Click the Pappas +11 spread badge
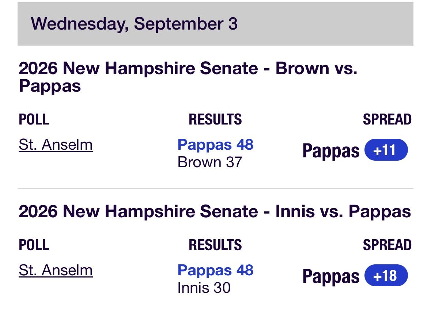Viewport: 431px width, 310px height. (x=386, y=150)
